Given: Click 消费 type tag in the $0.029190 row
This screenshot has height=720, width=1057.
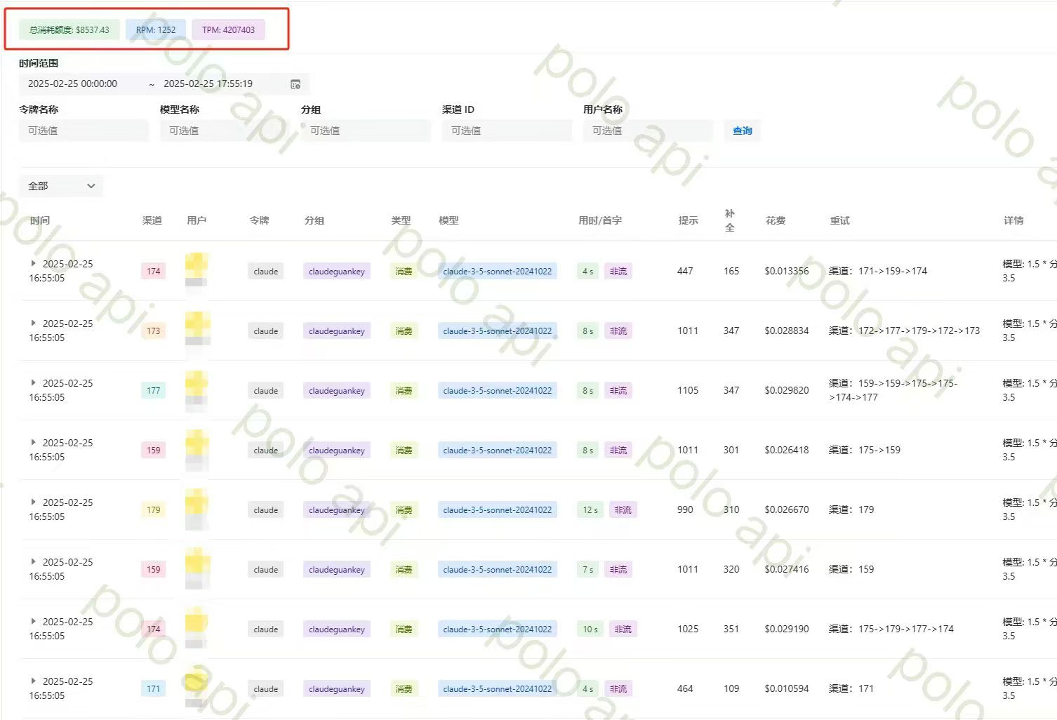Looking at the screenshot, I should pos(404,629).
